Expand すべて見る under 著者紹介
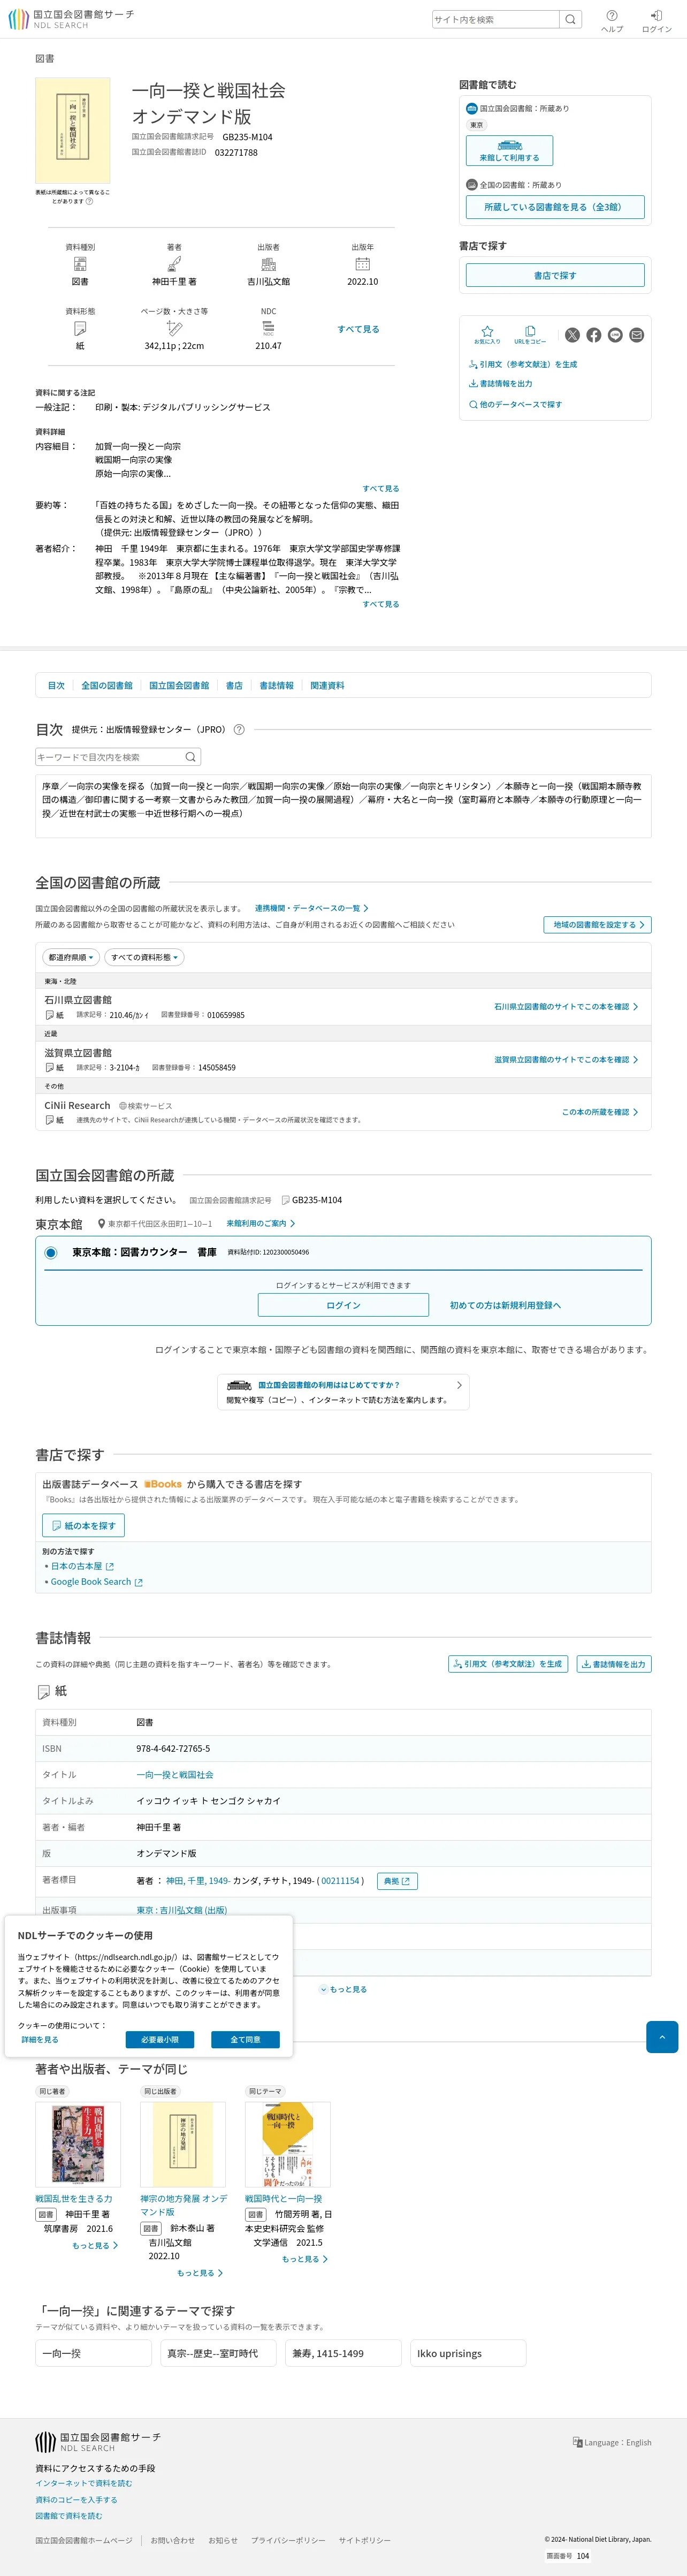Screen dimensions: 687x2576 coord(380,604)
